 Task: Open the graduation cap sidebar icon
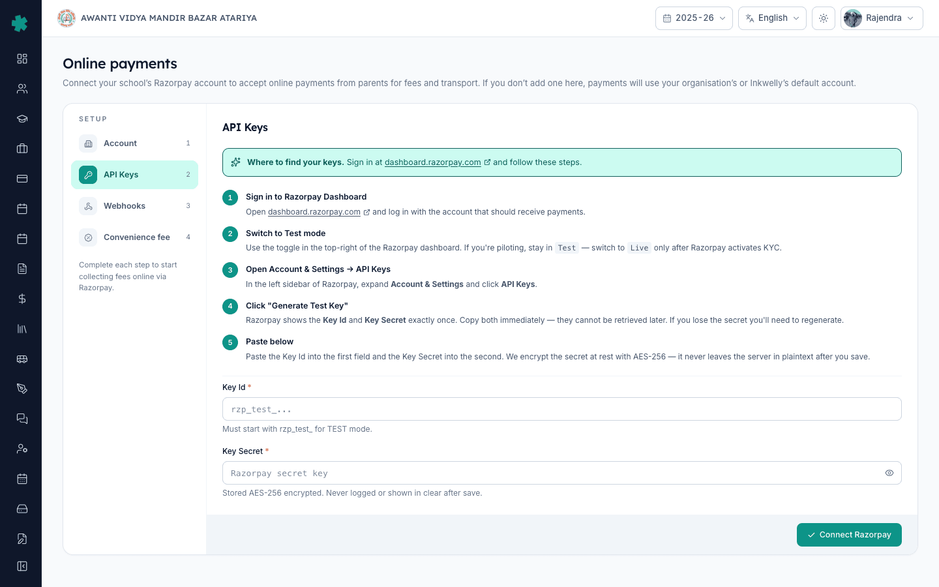tap(22, 119)
